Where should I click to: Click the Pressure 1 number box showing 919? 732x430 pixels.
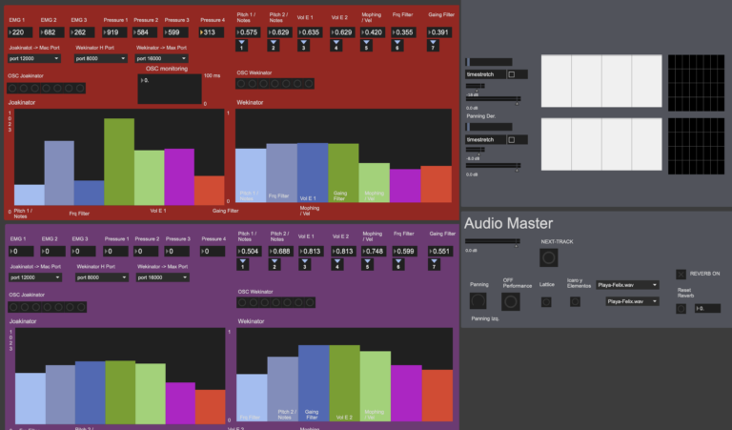[114, 32]
